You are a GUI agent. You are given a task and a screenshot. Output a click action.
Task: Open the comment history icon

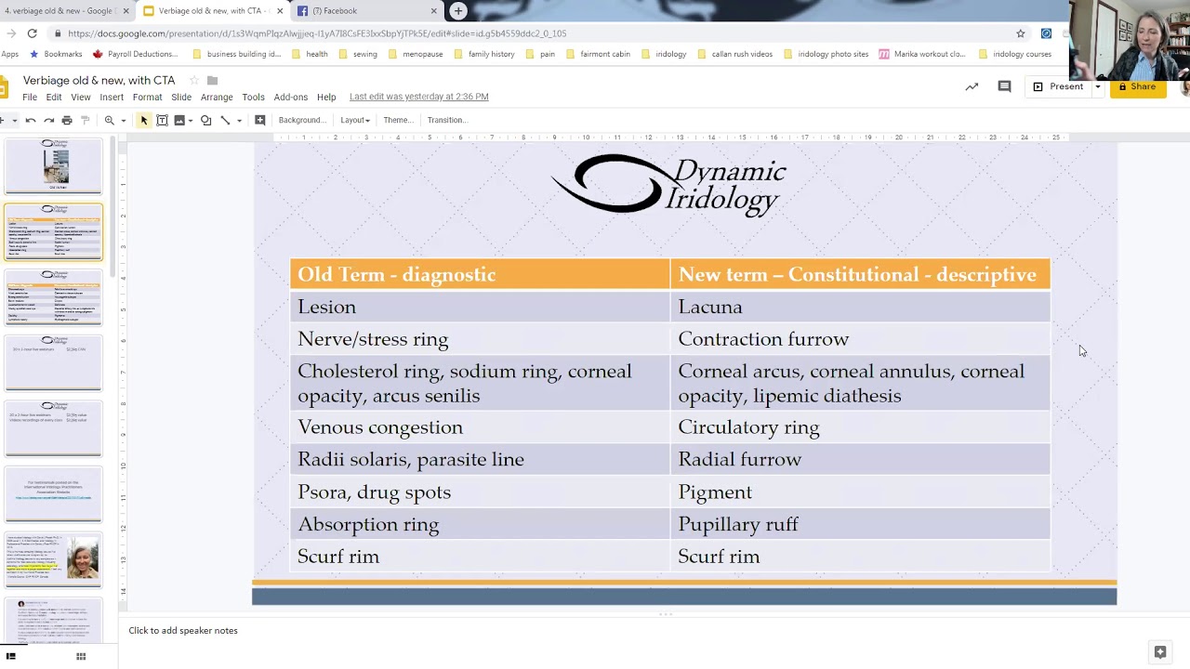click(x=1004, y=86)
